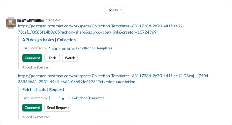Viewport: 232px width, 125px height.
Task: Open the Fetch all cats | Request title
Action: [43, 90]
